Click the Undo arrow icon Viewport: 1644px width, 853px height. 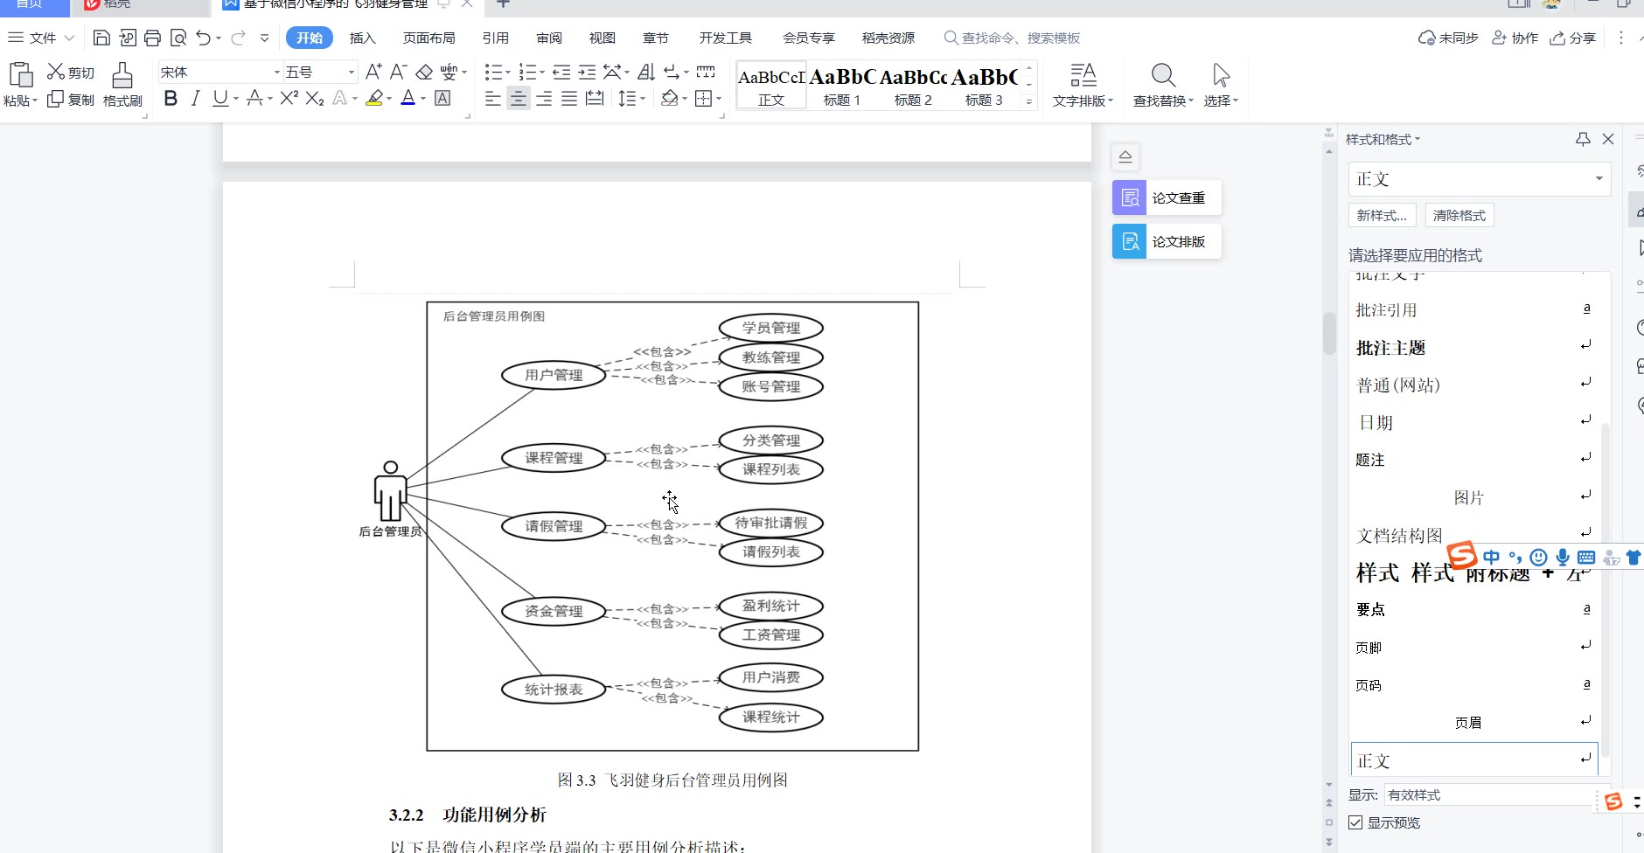pyautogui.click(x=203, y=38)
